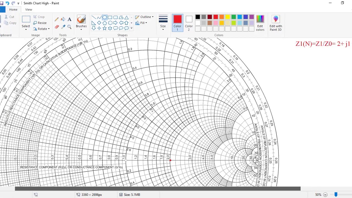Click the horizontal scrollbar thumb
This screenshot has width=352, height=198.
pyautogui.click(x=158, y=189)
